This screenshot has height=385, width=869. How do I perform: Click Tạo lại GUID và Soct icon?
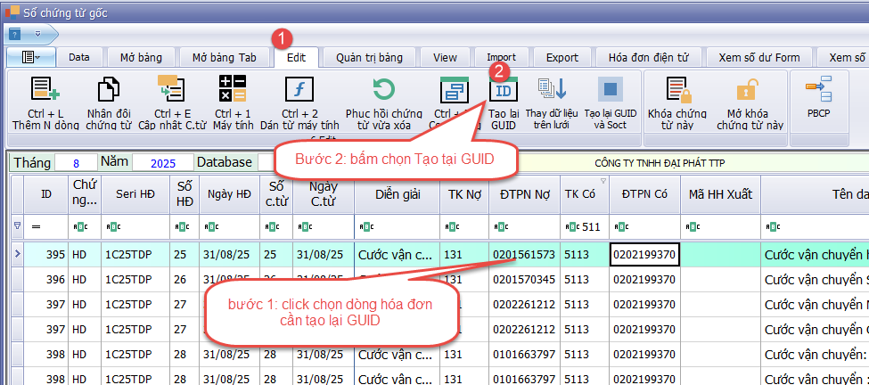coord(611,90)
